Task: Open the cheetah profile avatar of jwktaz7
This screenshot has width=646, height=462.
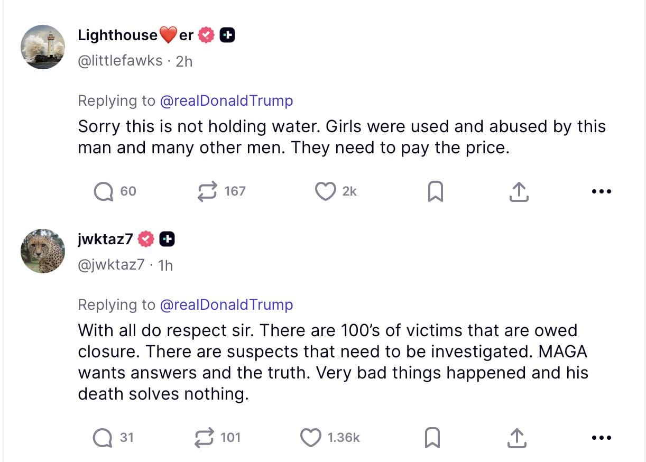Action: pos(43,251)
